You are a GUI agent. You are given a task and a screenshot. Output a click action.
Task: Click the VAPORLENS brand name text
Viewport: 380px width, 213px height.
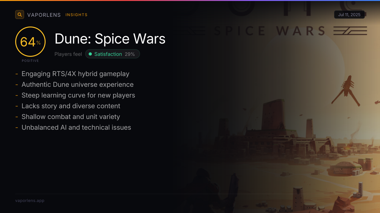pyautogui.click(x=44, y=15)
